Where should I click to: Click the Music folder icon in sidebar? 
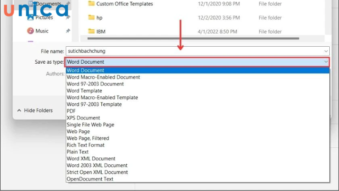point(31,31)
